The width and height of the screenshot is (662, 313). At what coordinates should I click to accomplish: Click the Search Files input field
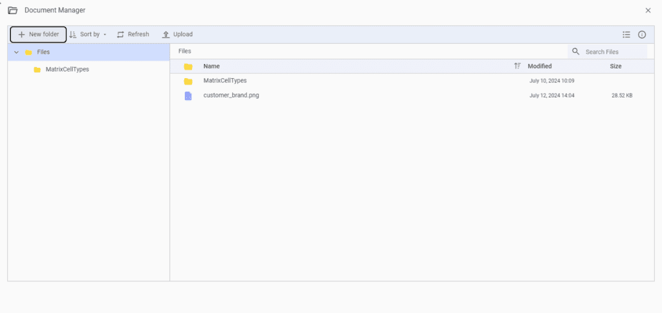point(615,52)
